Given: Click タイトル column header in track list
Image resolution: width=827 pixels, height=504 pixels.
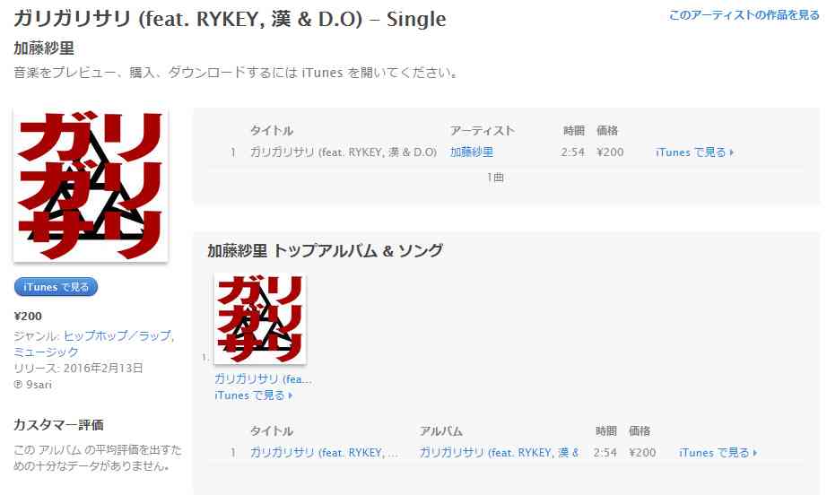Looking at the screenshot, I should coord(272,130).
